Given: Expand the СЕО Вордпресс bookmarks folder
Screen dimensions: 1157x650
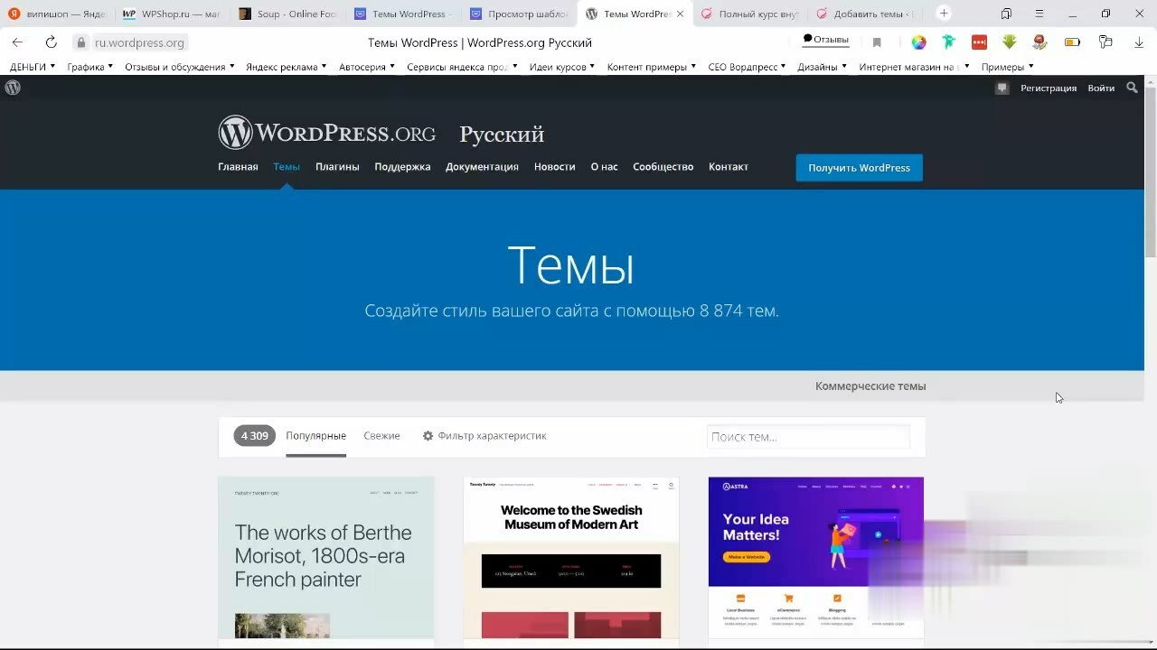Looking at the screenshot, I should pos(748,67).
